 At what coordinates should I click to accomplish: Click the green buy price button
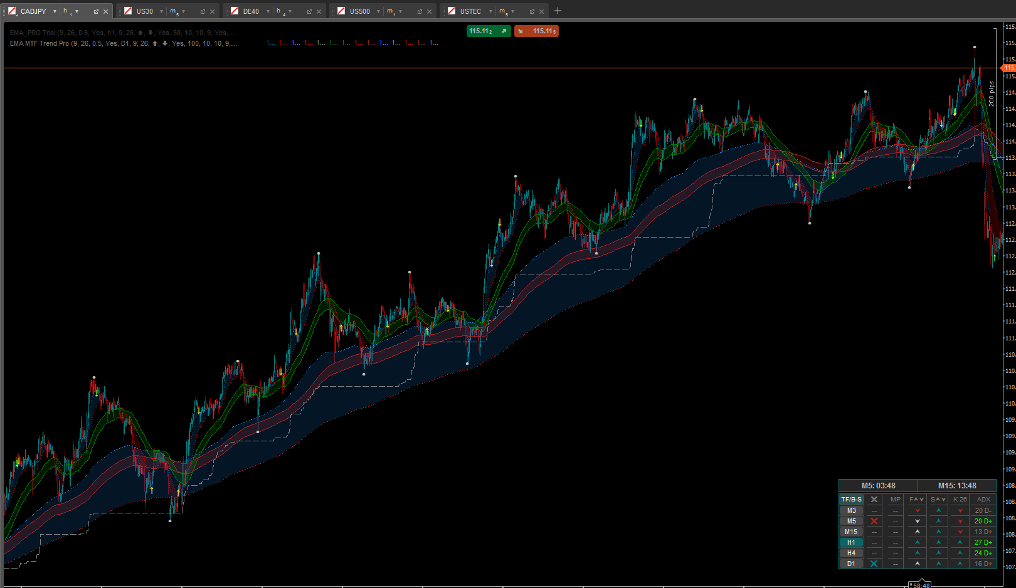coord(488,31)
